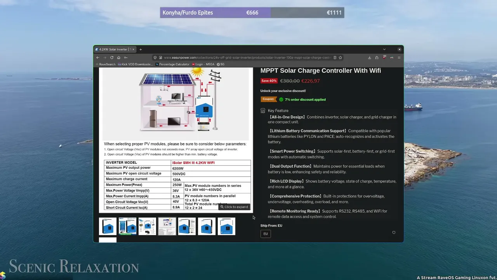Click the '7% order discount applied' text

pos(305,100)
